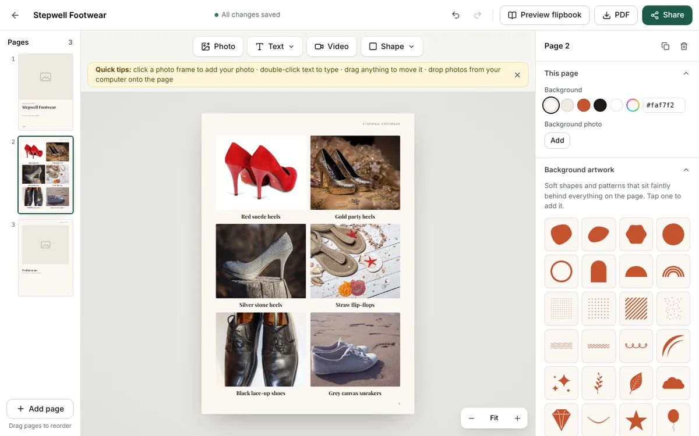Select the "Silver stone heels" caption
The height and width of the screenshot is (436, 699).
point(261,305)
